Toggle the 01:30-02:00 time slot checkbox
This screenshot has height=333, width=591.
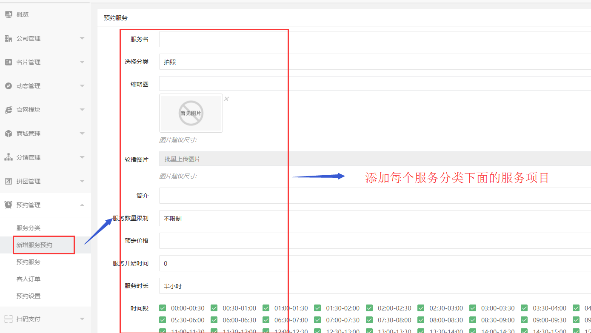point(318,308)
